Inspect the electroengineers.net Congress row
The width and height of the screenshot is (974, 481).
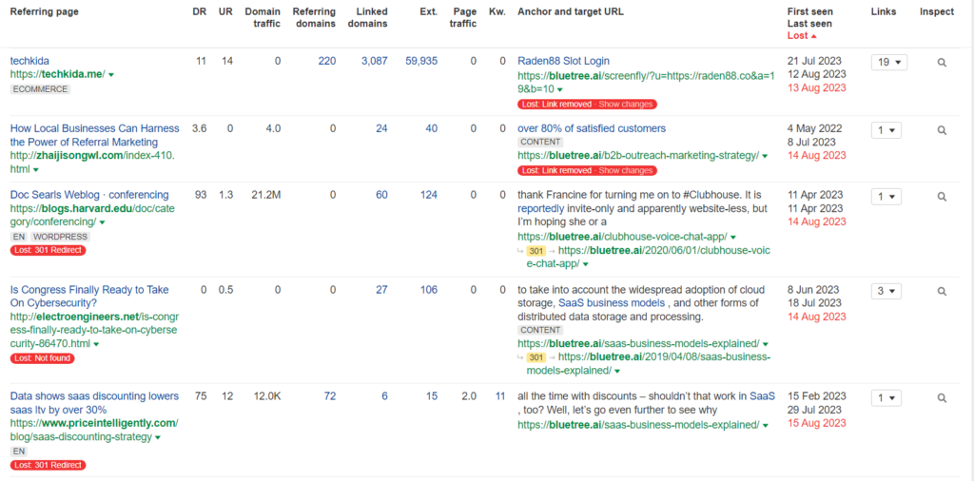(x=942, y=291)
